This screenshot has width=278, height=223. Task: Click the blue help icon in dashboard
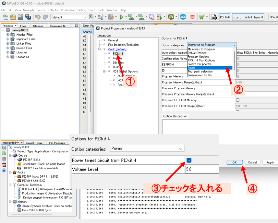pyautogui.click(x=4, y=170)
